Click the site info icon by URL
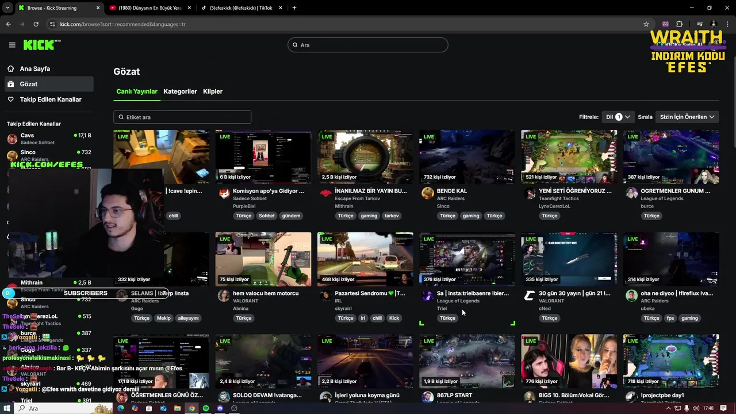736x414 pixels. 52,24
